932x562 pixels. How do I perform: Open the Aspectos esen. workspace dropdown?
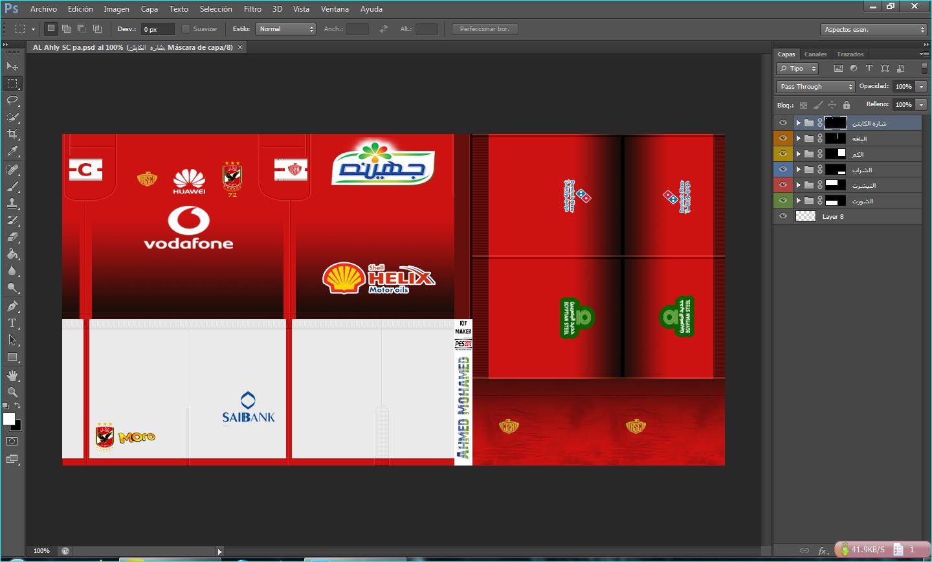[x=873, y=29]
